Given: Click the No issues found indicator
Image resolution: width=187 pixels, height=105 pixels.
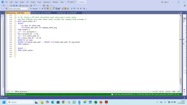Looking at the screenshot, I should (x=21, y=92).
